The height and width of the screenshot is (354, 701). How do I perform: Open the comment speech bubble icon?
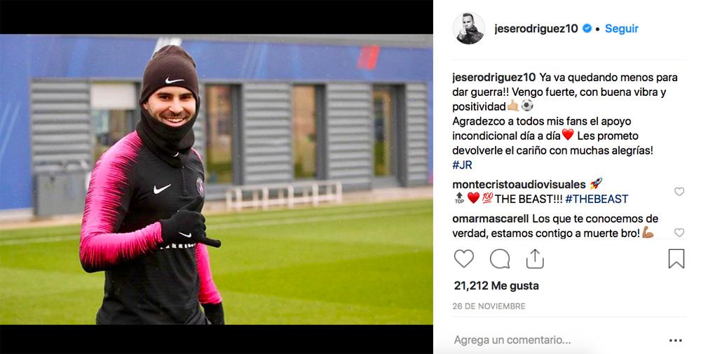pyautogui.click(x=499, y=259)
